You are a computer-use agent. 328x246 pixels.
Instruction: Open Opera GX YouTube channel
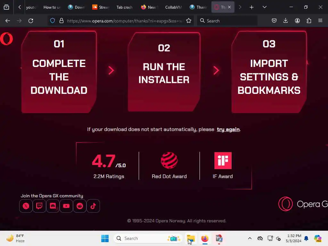click(x=66, y=206)
